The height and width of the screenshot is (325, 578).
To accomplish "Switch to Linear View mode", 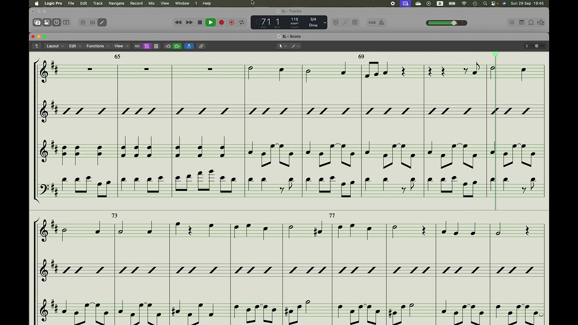I will (137, 46).
